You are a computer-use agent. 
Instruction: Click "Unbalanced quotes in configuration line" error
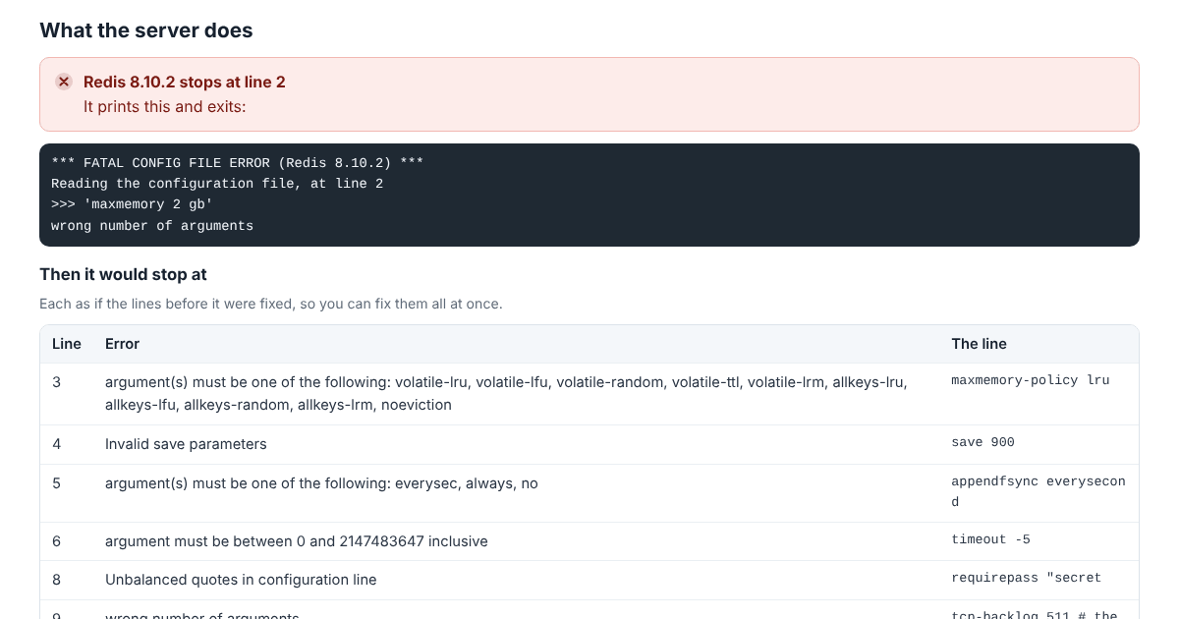[x=241, y=580]
